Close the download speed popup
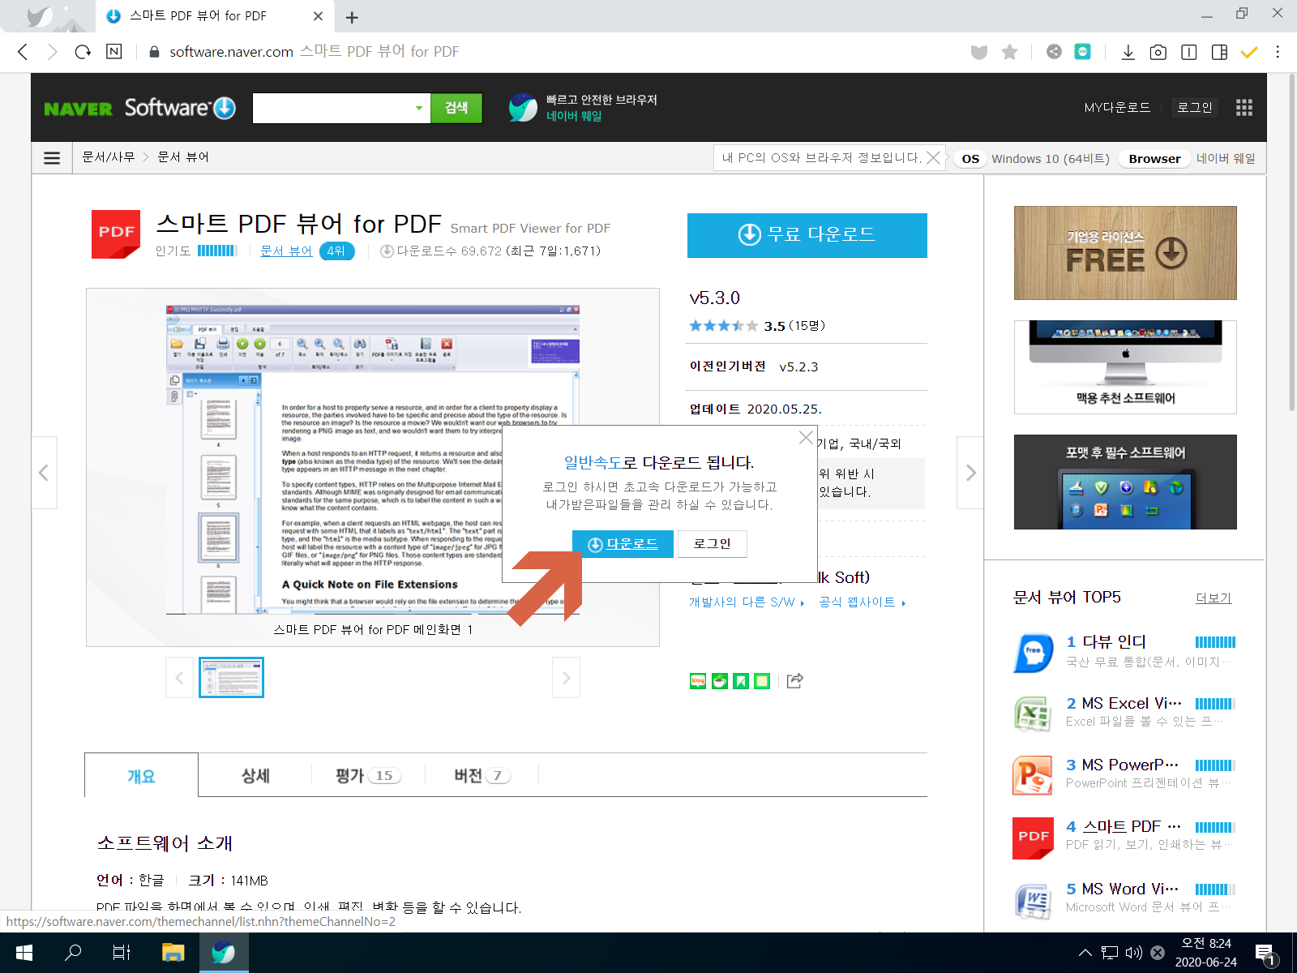Image resolution: width=1297 pixels, height=973 pixels. pyautogui.click(x=806, y=438)
